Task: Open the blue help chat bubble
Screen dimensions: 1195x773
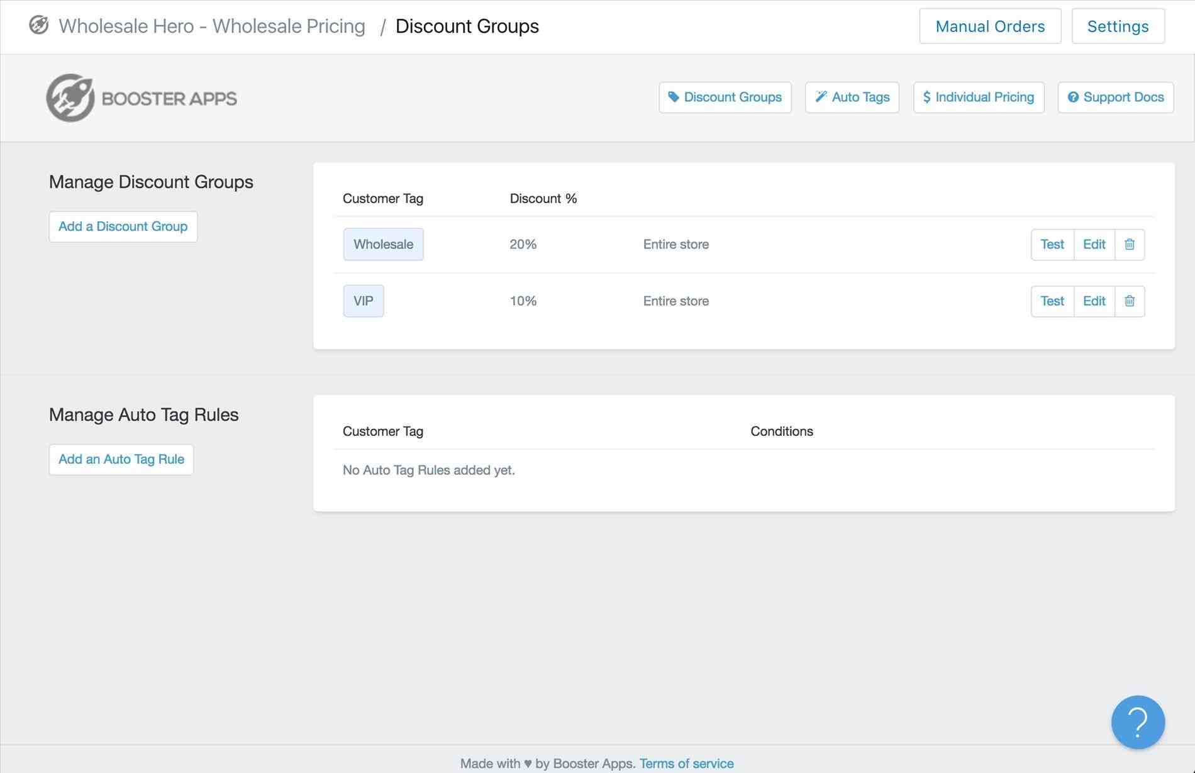Action: (x=1138, y=722)
